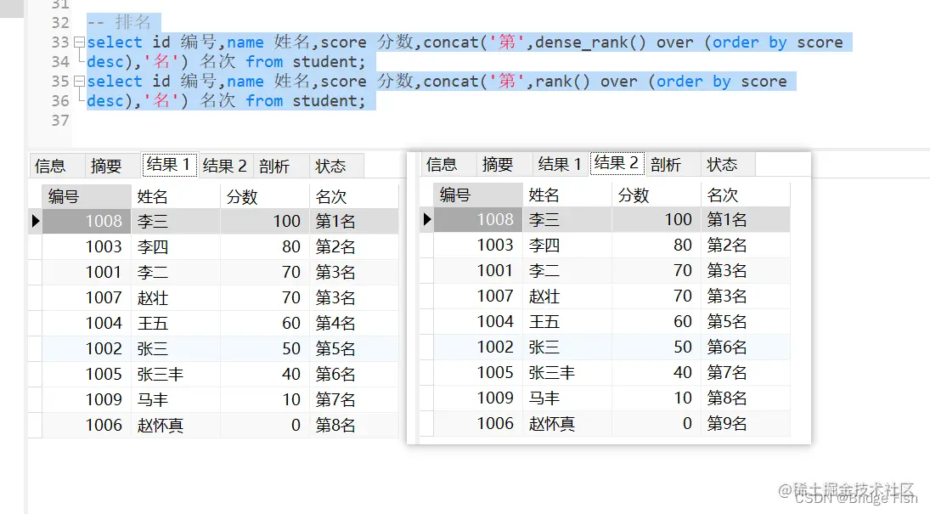930x514 pixels.
Task: Select 结果 1 tab in left panel
Action: pyautogui.click(x=168, y=165)
